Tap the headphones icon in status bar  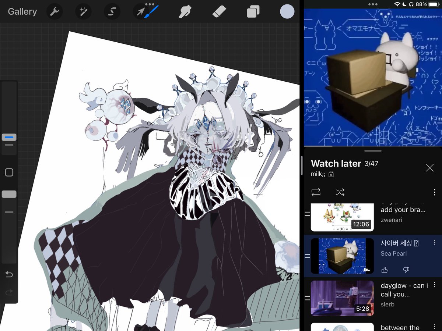pos(411,4)
